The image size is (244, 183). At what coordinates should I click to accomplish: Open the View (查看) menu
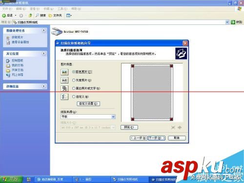(x=35, y=9)
